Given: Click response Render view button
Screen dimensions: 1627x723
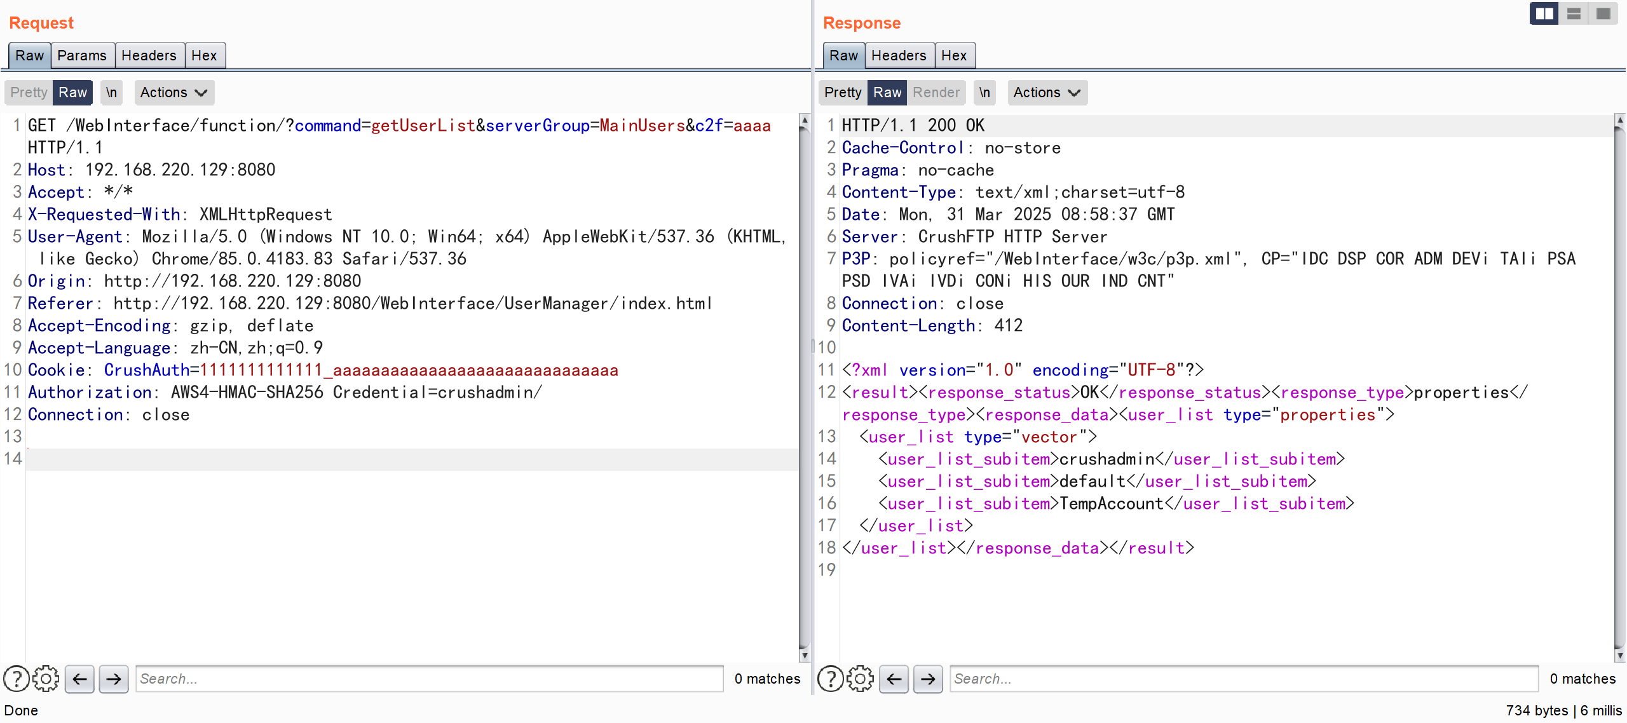Looking at the screenshot, I should (x=936, y=92).
